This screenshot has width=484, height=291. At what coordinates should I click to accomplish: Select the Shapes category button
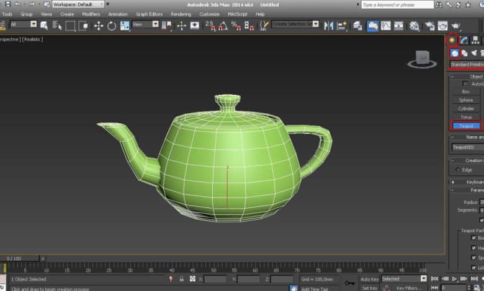465,53
